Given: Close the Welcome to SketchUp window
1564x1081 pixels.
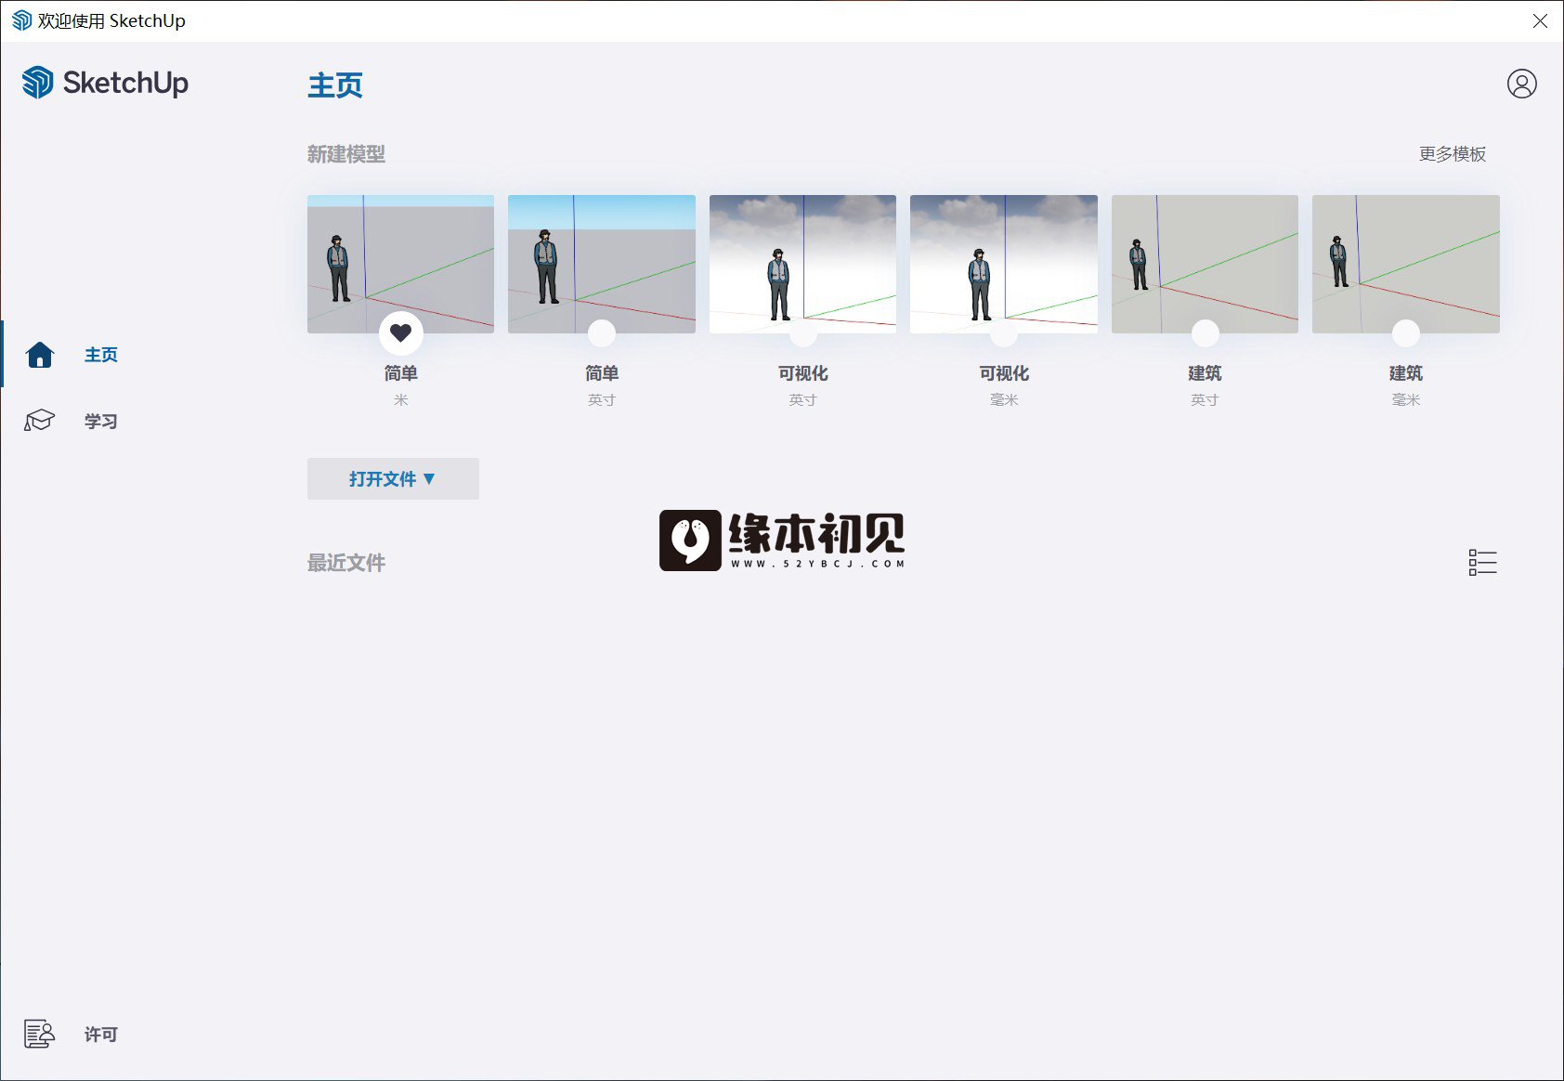Looking at the screenshot, I should (x=1540, y=20).
